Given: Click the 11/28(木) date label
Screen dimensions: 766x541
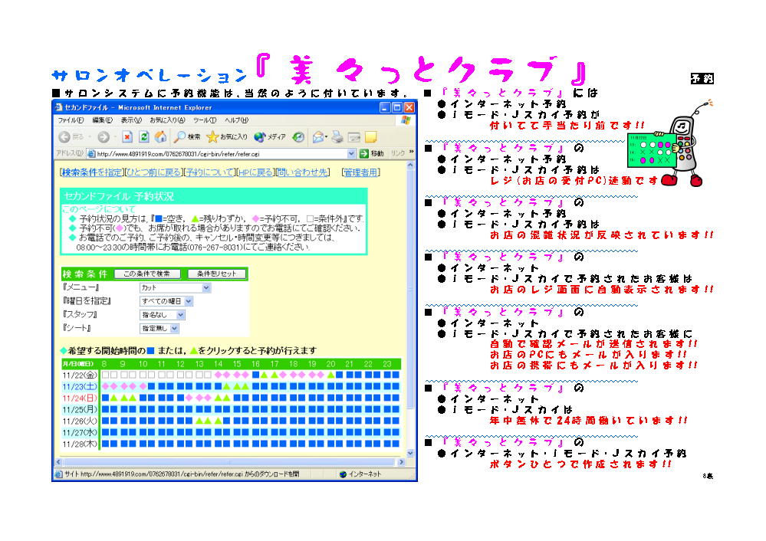Looking at the screenshot, I should pyautogui.click(x=80, y=444).
